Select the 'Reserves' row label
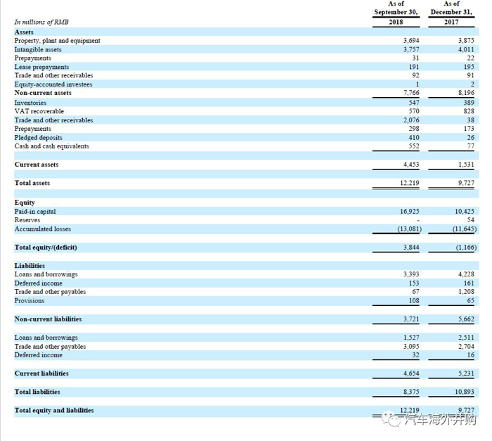The image size is (492, 441). click(x=27, y=220)
